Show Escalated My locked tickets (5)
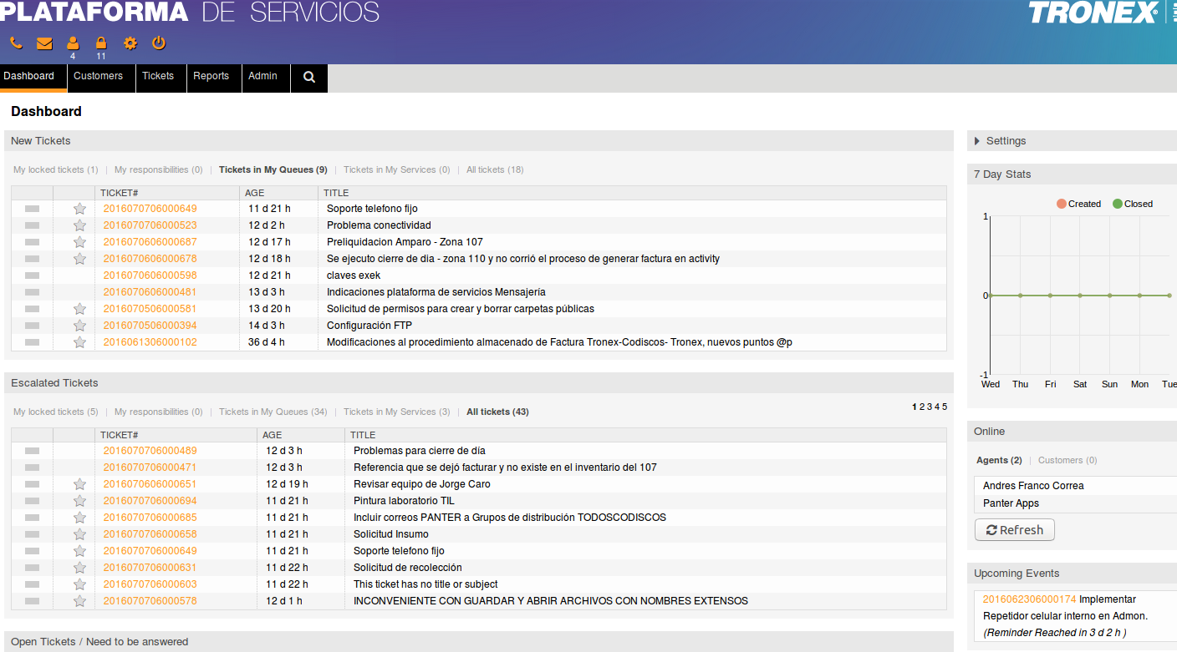This screenshot has height=652, width=1177. (55, 412)
